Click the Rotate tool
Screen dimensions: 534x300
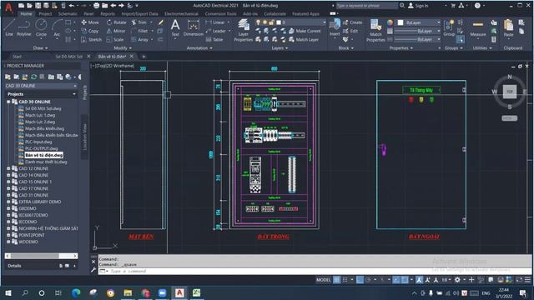[x=117, y=22]
